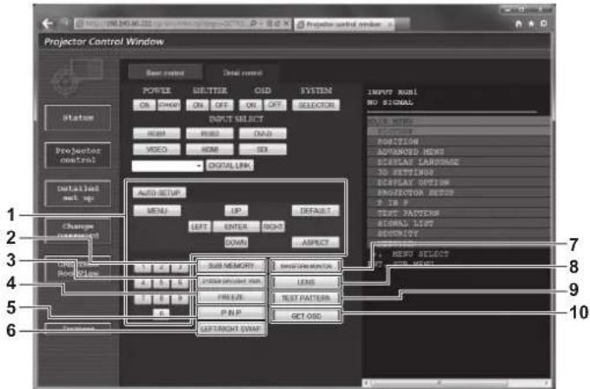Open the Status page in sidebar
Image resolution: width=590 pixels, height=389 pixels.
[78, 117]
